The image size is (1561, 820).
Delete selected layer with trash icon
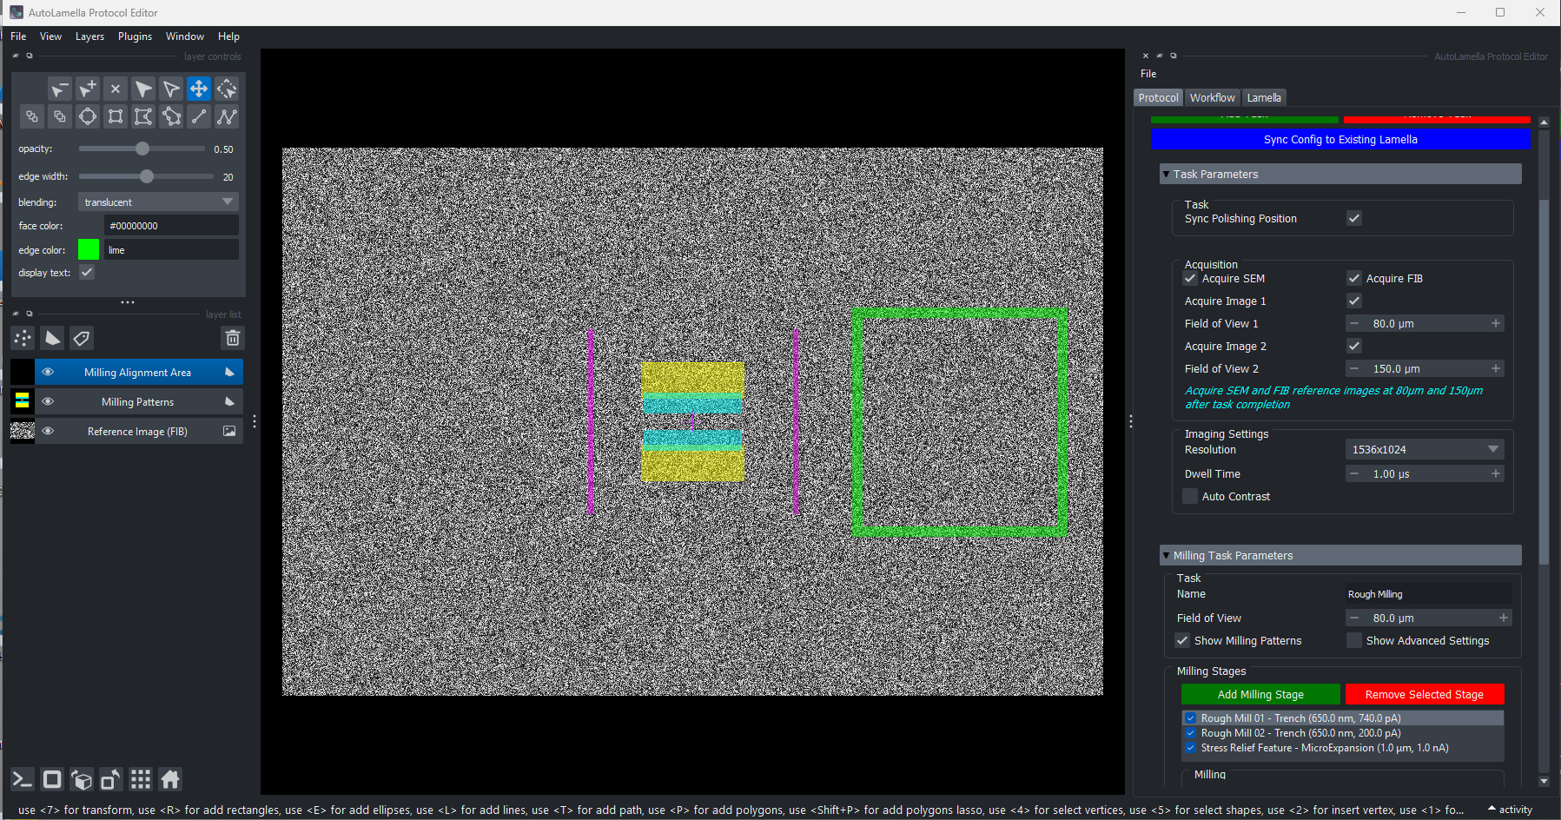coord(232,338)
